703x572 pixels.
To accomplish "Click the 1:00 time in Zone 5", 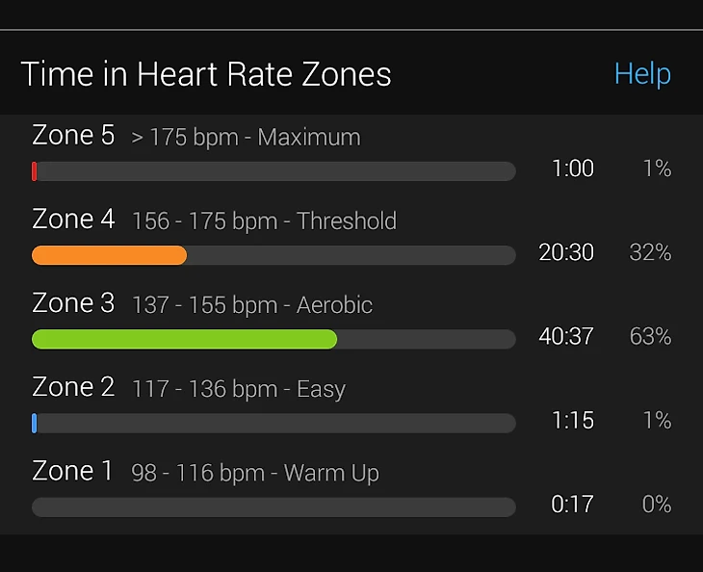I will pyautogui.click(x=573, y=169).
